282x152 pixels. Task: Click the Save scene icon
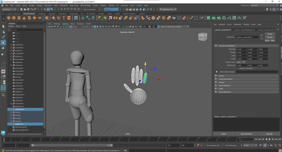pyautogui.click(x=29, y=9)
